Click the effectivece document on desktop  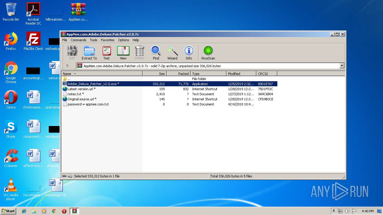[33, 158]
